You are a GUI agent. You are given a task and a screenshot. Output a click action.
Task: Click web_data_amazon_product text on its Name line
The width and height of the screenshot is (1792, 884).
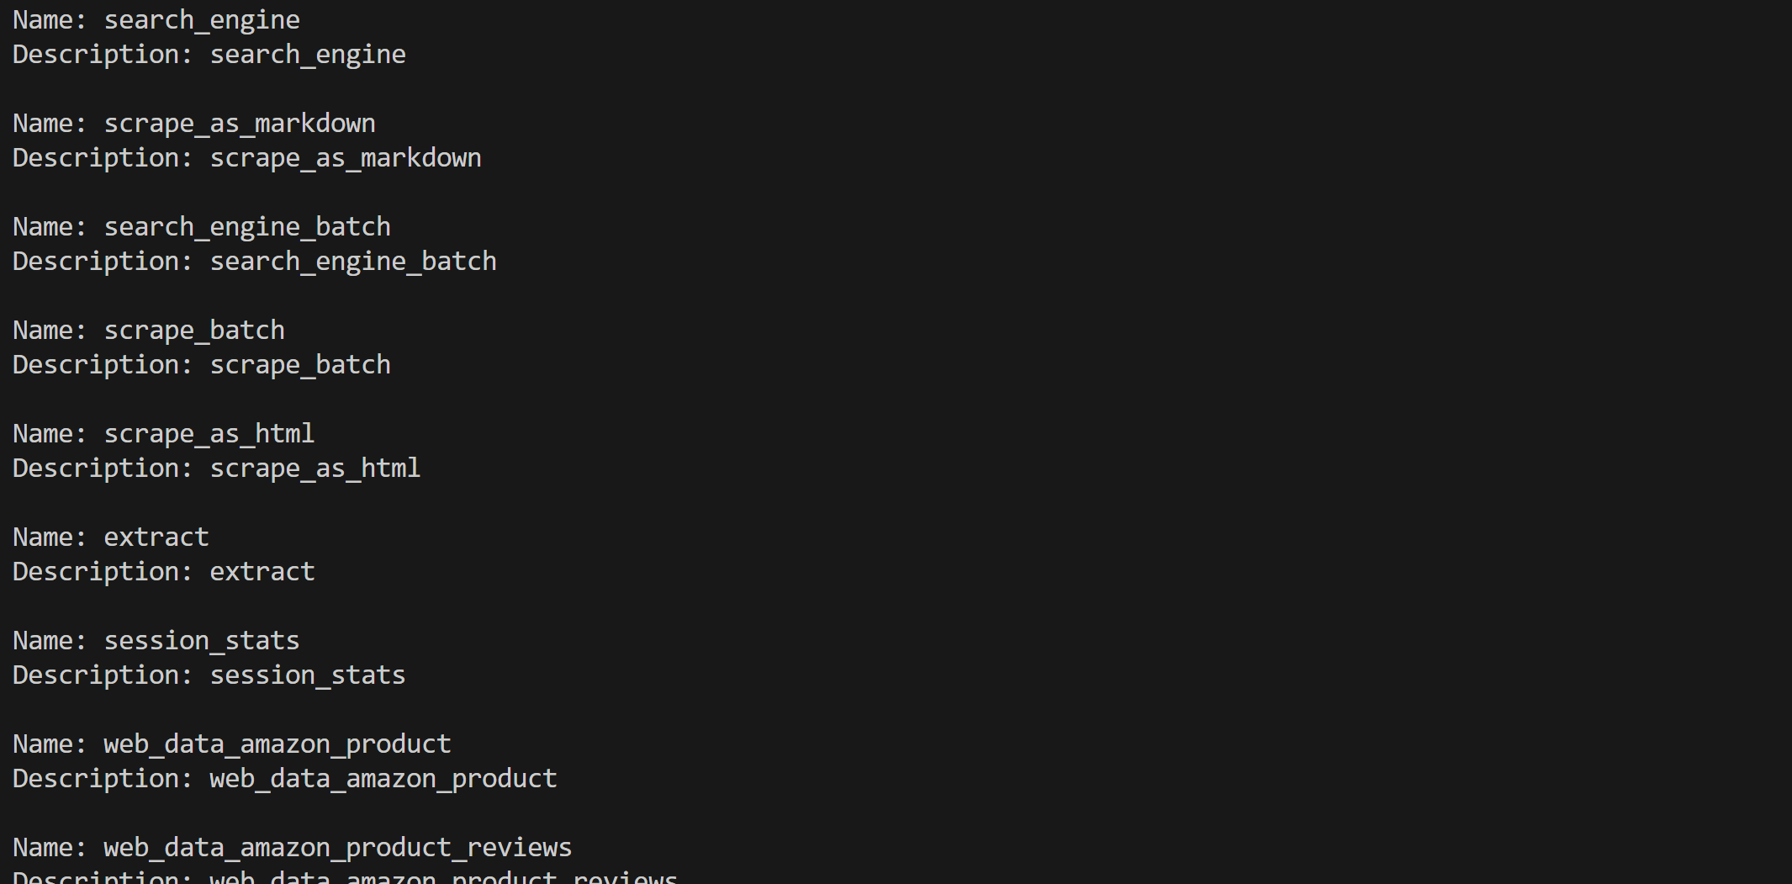pos(278,744)
